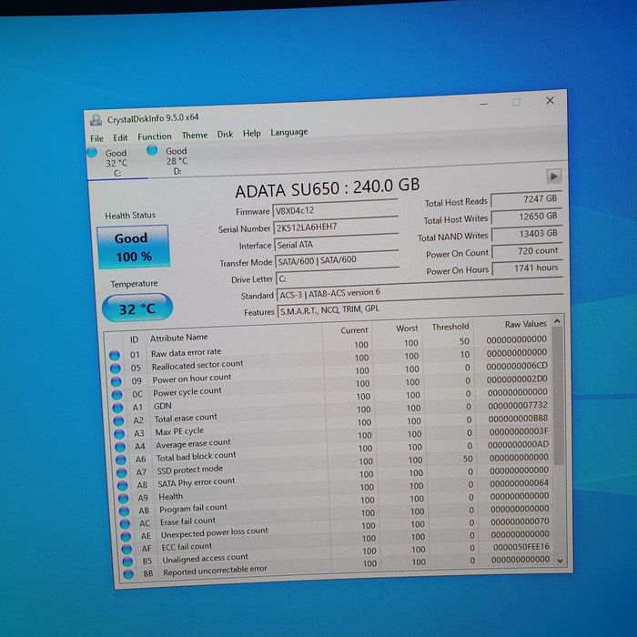Click status icon for Reported uncorrectable error

click(x=128, y=574)
